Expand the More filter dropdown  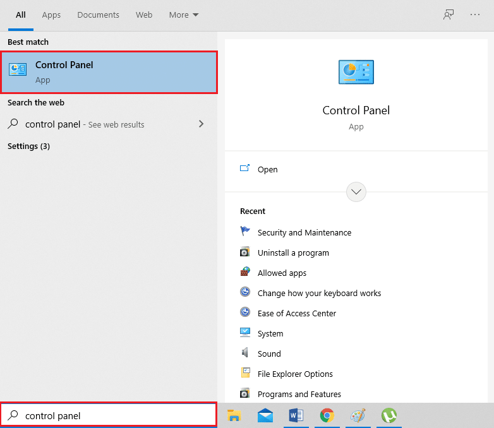(184, 15)
